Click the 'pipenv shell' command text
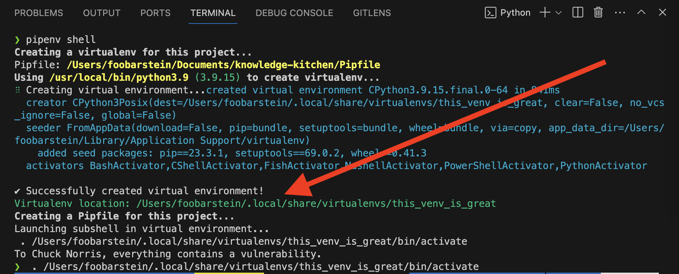Image resolution: width=679 pixels, height=274 pixels. 61,40
